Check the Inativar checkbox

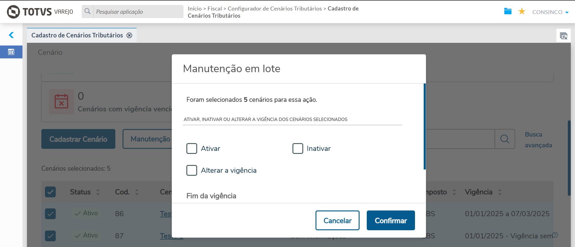pos(298,148)
